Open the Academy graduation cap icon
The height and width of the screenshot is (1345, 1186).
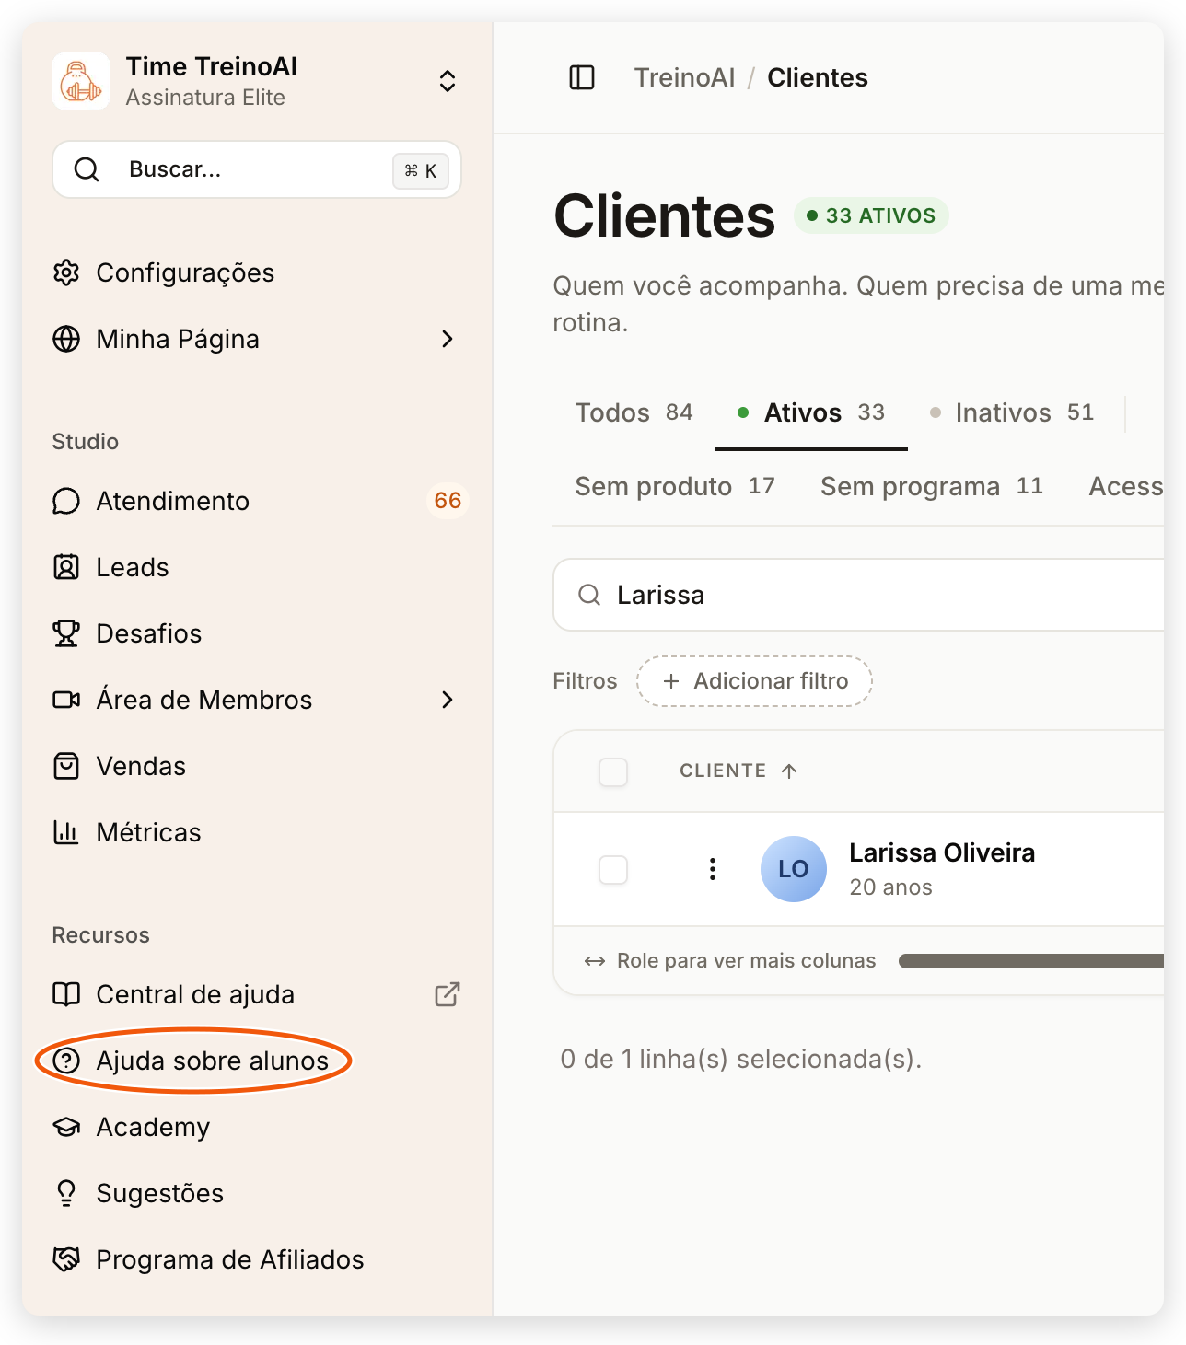point(66,1127)
